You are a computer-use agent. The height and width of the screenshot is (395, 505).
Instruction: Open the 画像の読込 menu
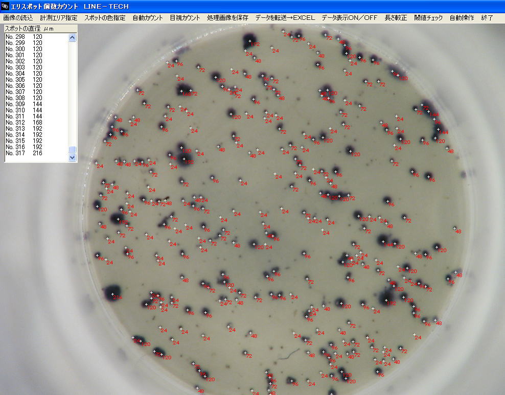18,17
